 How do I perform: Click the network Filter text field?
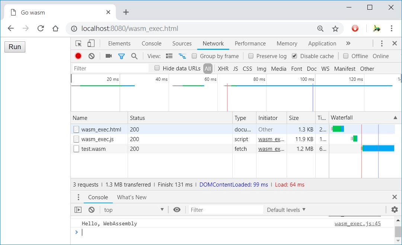pos(110,69)
